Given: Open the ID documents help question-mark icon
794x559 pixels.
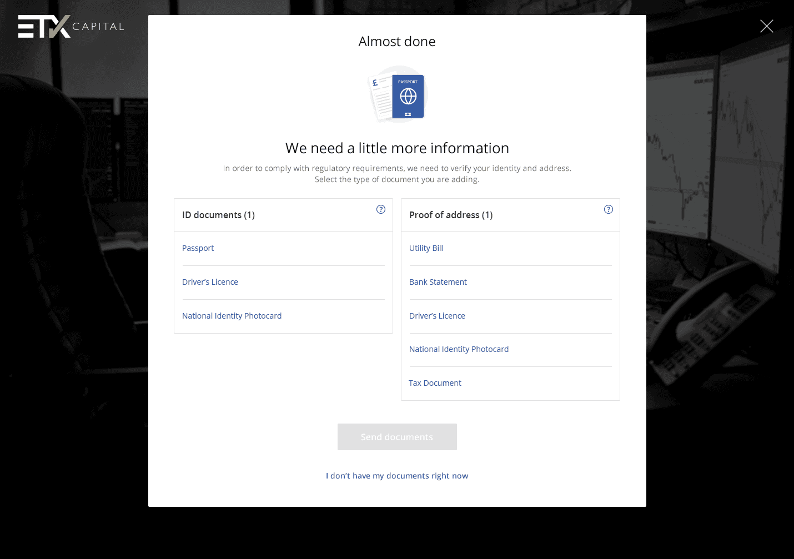Looking at the screenshot, I should [x=381, y=209].
